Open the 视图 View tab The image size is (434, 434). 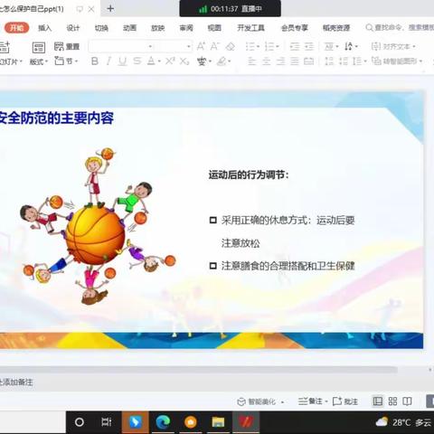pos(214,28)
